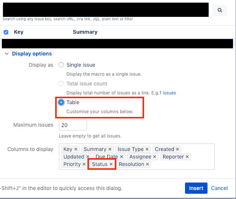Click empty area in Columns to display box
Image resolution: width=236 pixels, height=199 pixels.
pos(182,164)
